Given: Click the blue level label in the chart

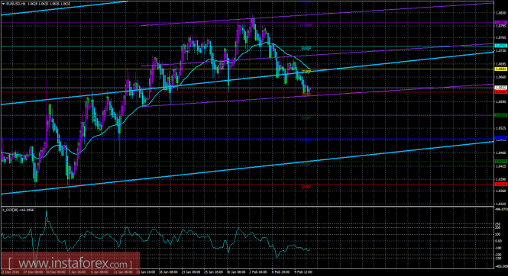Looking at the screenshot, I should [x=306, y=140].
